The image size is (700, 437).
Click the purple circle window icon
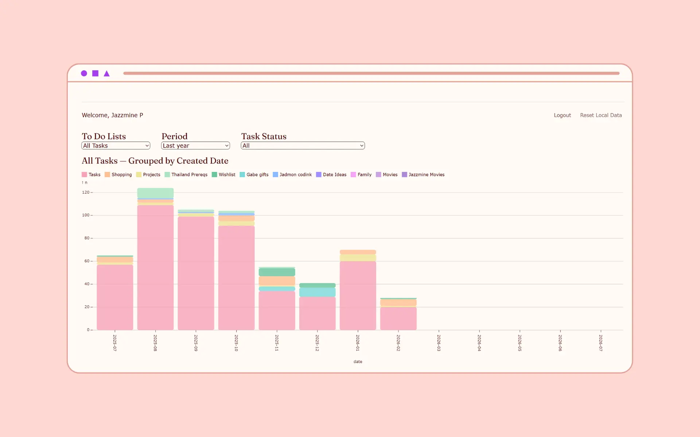[x=84, y=73]
